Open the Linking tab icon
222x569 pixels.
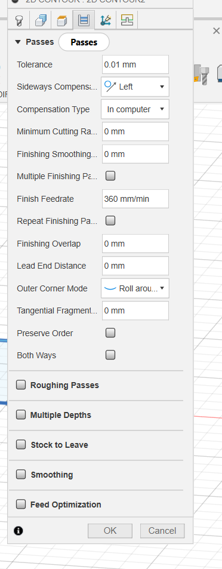(106, 20)
